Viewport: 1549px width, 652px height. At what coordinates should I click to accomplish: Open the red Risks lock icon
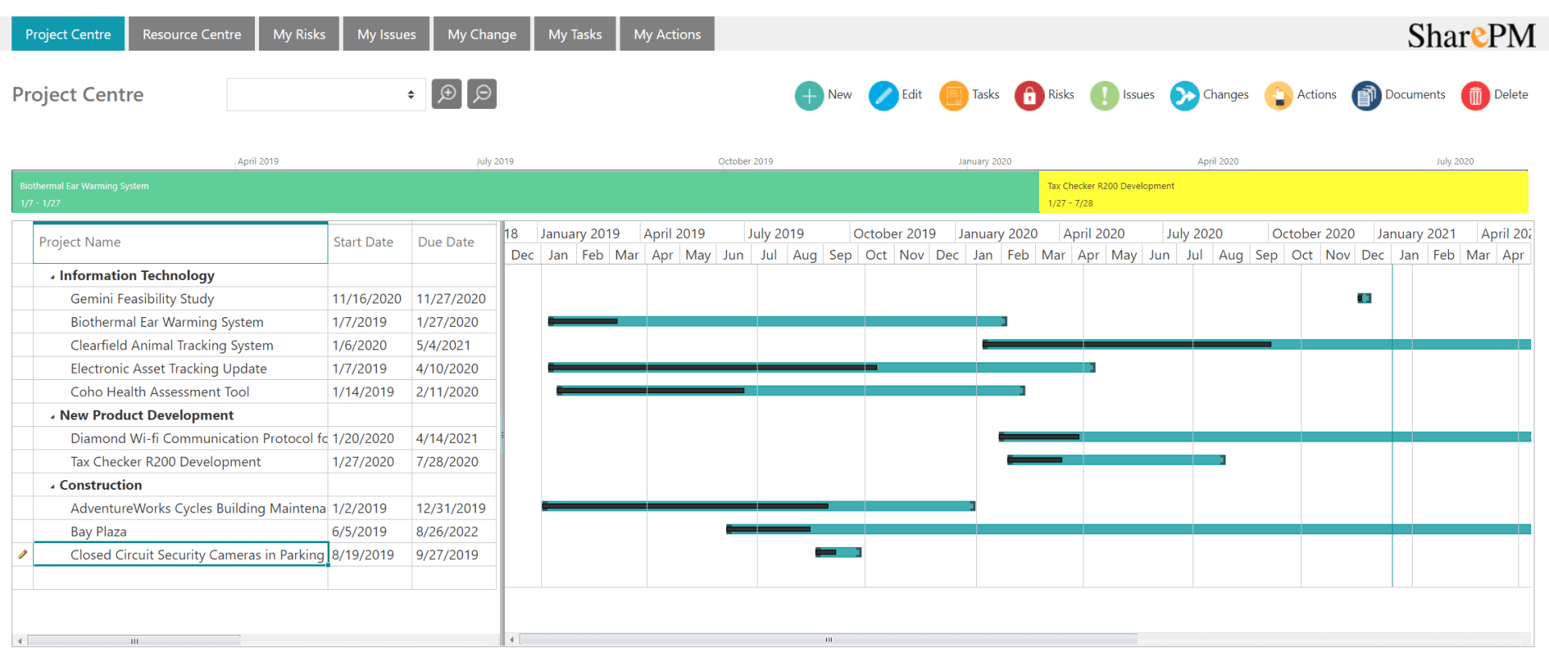click(x=1029, y=95)
